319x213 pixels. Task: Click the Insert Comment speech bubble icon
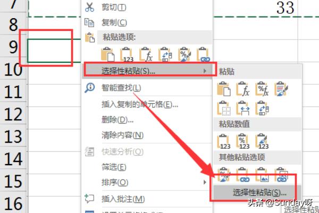(89, 199)
